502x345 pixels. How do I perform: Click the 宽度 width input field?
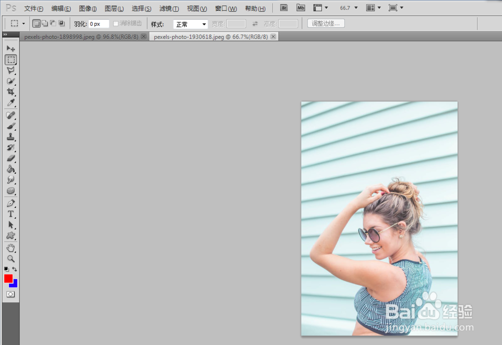pyautogui.click(x=236, y=24)
